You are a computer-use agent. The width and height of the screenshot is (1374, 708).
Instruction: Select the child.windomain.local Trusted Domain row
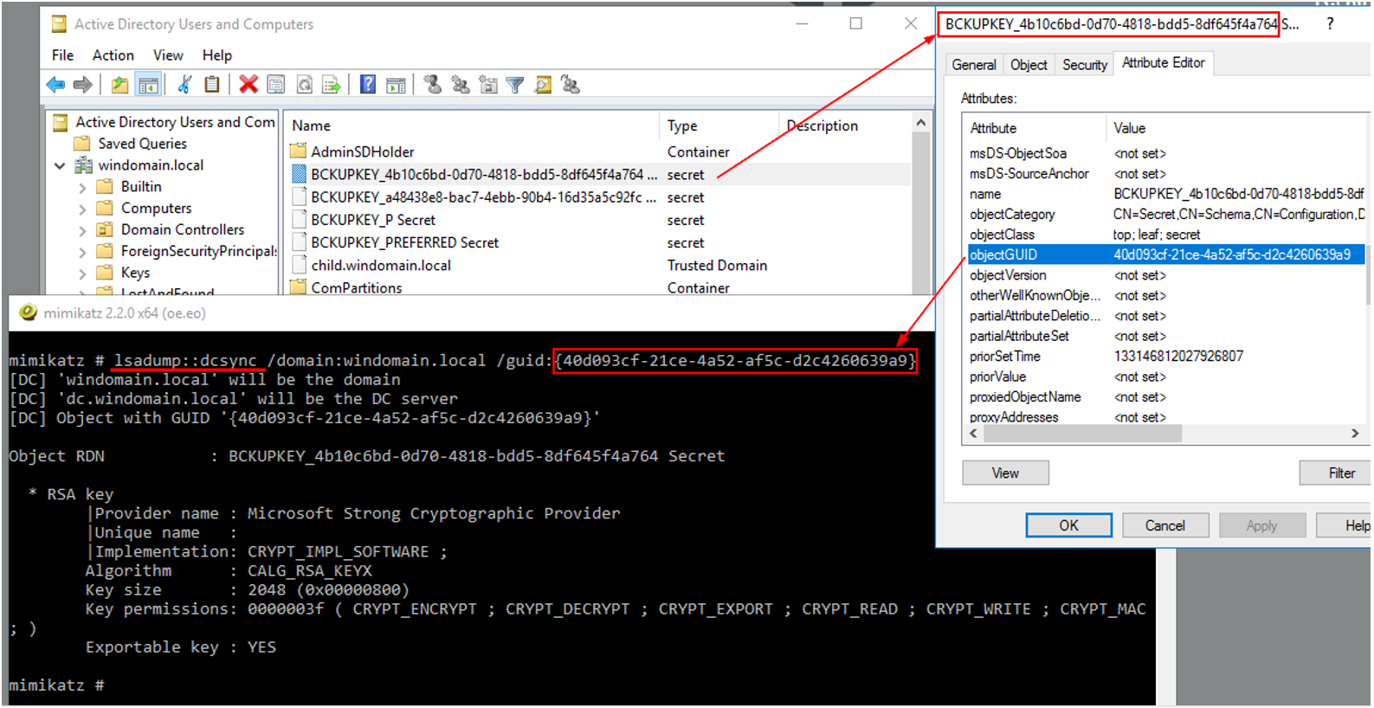pyautogui.click(x=599, y=265)
